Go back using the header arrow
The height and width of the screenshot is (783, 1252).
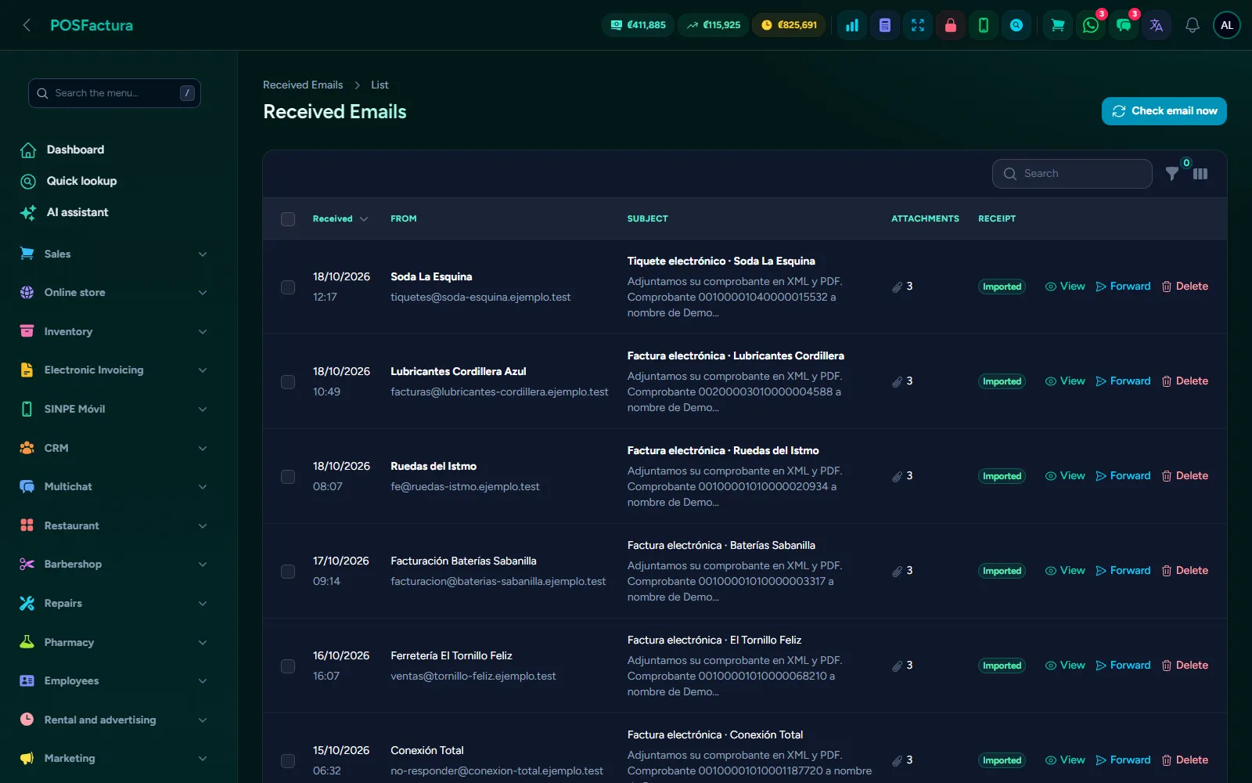click(x=27, y=25)
